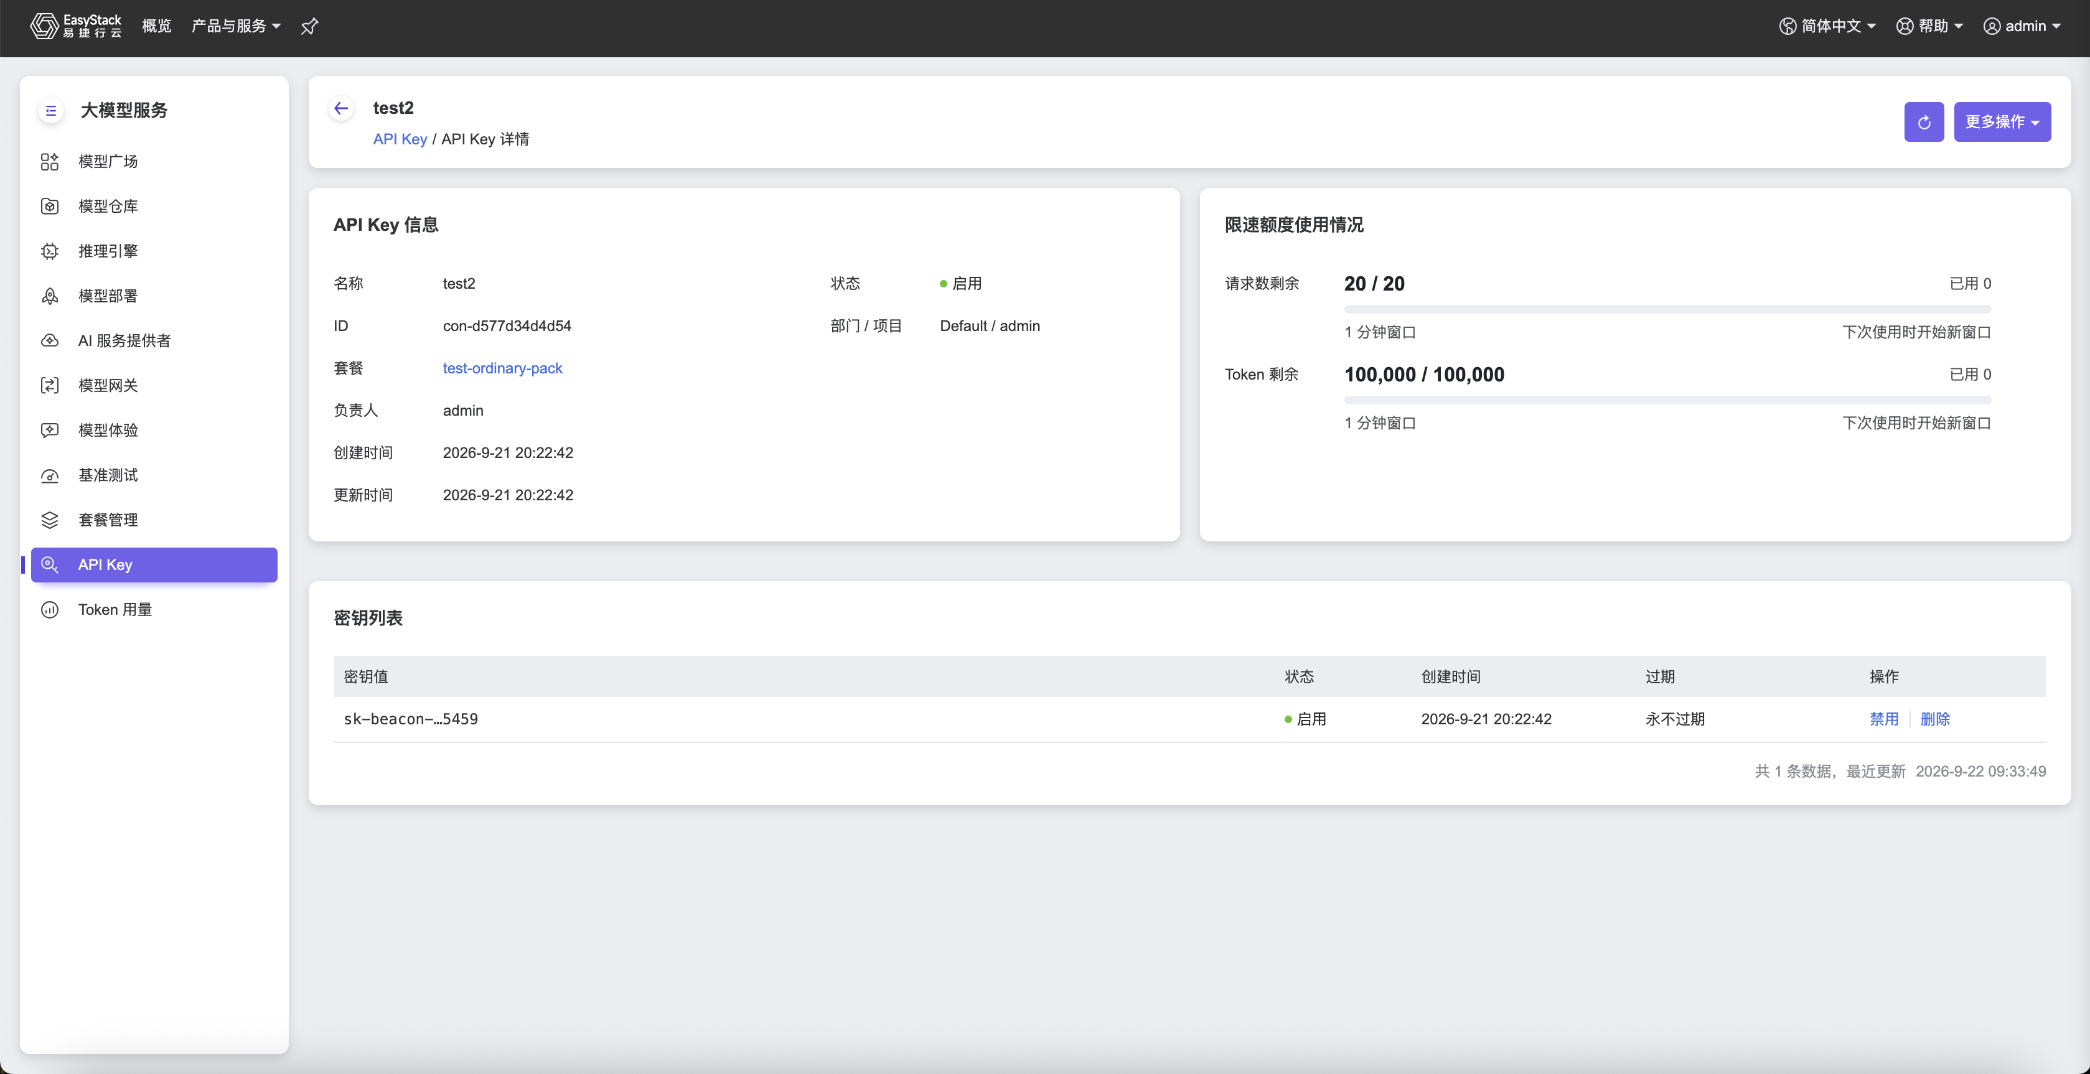Click the 套餐管理 layers icon
The height and width of the screenshot is (1074, 2090).
tap(50, 520)
